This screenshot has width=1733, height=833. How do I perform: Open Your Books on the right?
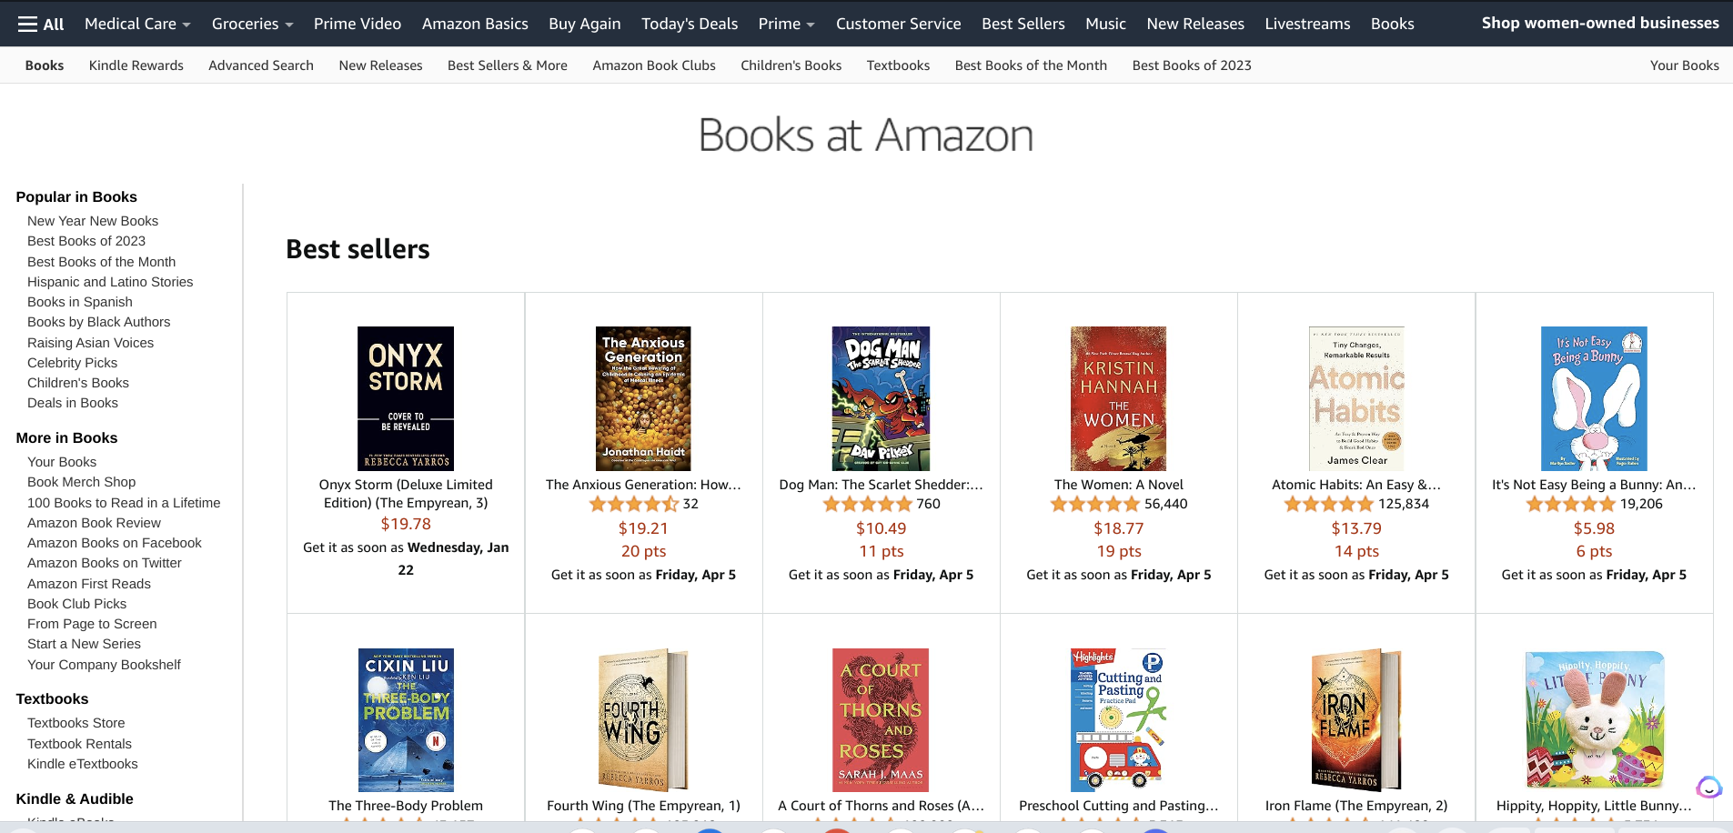(1684, 65)
